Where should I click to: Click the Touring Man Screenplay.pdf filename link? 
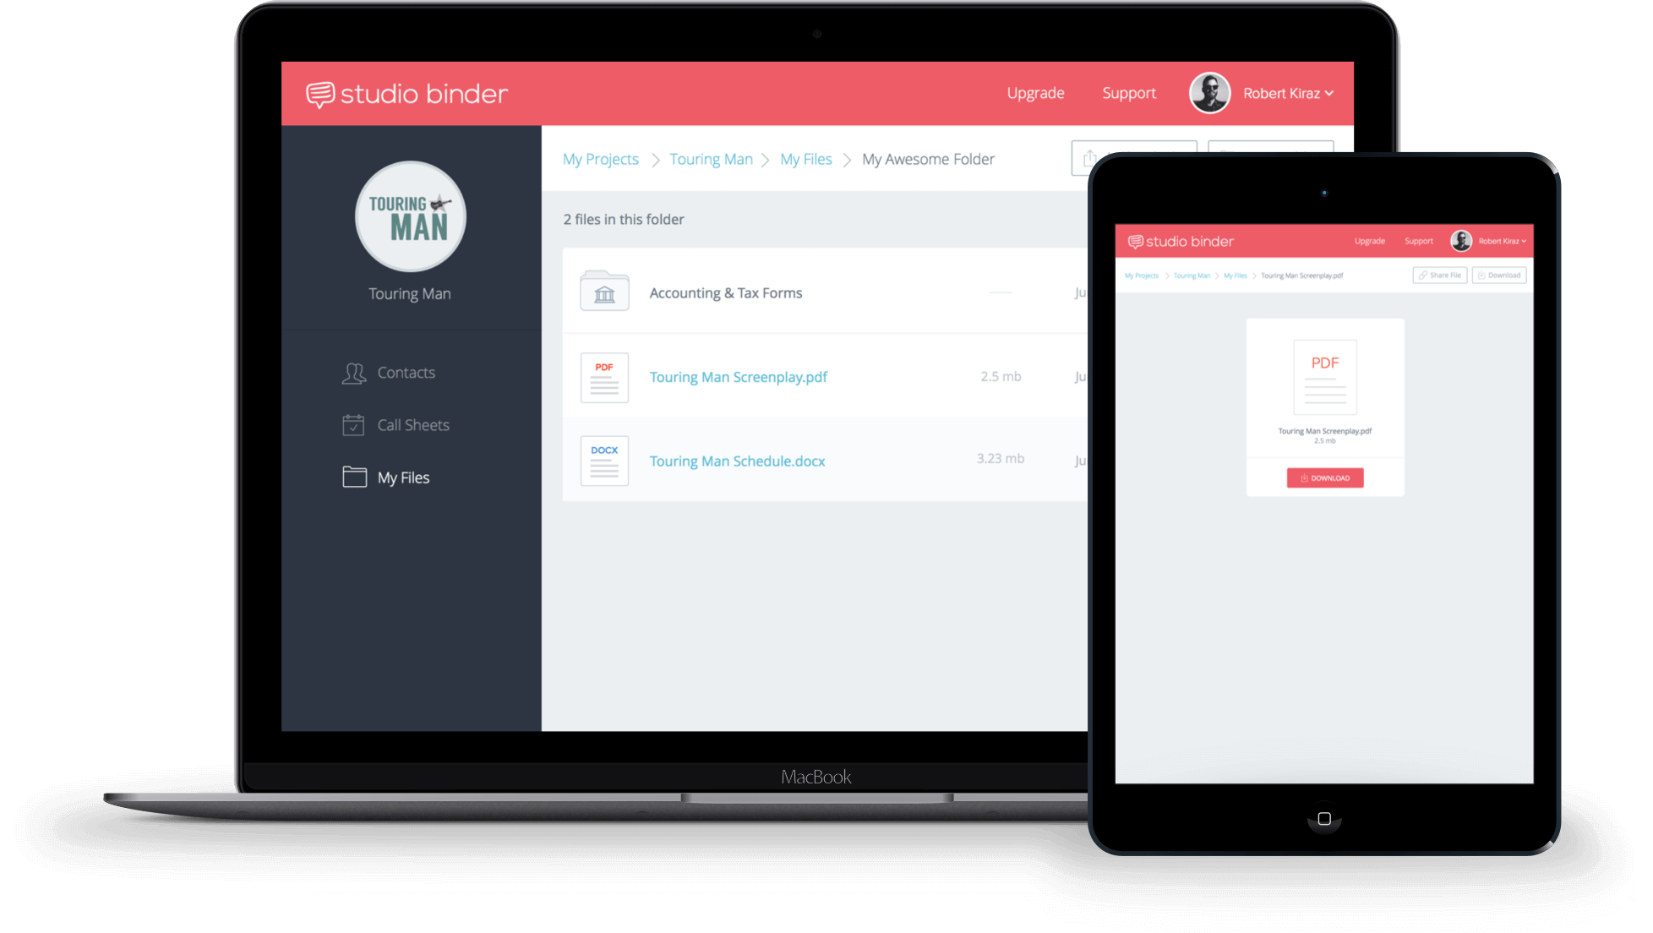click(738, 376)
